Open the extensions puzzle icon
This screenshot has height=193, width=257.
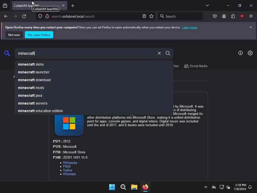tap(233, 16)
